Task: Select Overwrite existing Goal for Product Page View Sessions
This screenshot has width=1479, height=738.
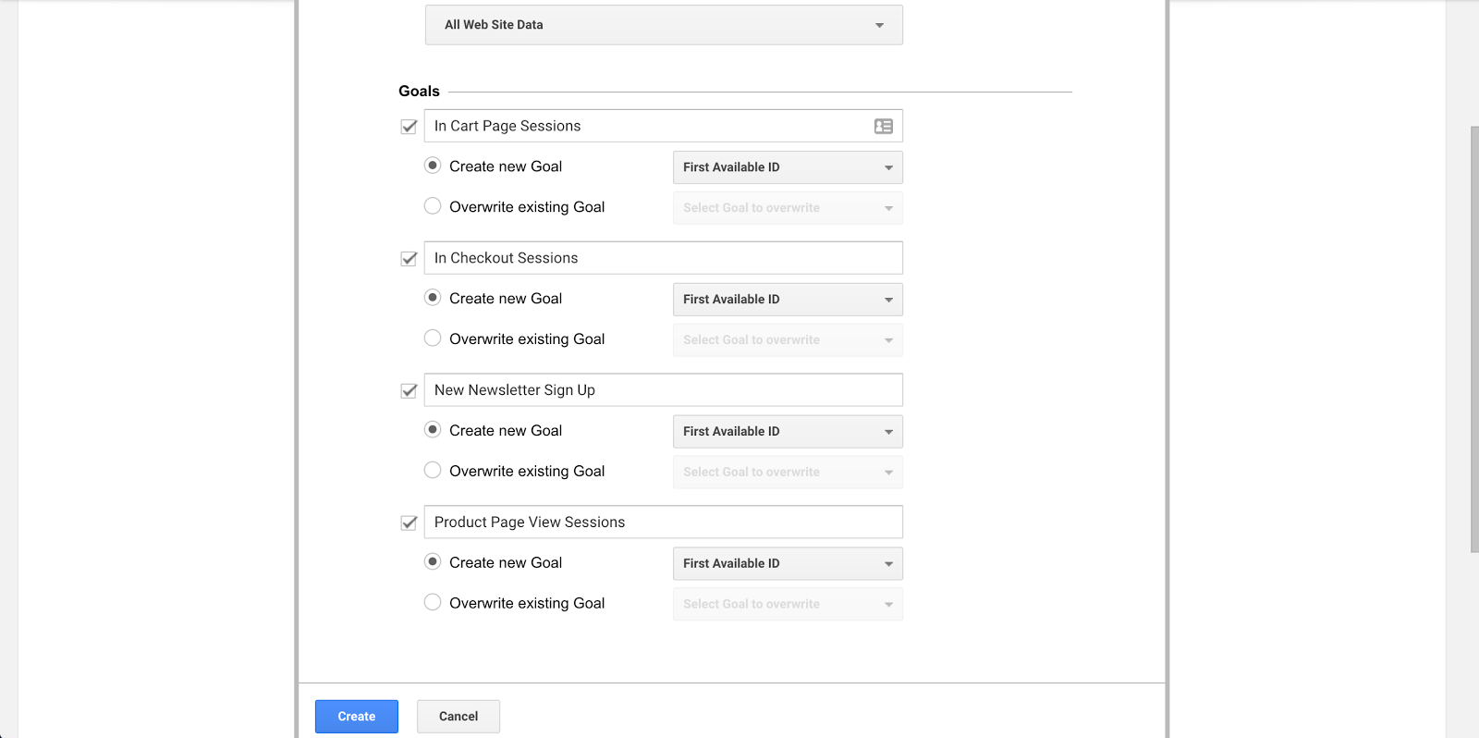Action: pos(433,603)
